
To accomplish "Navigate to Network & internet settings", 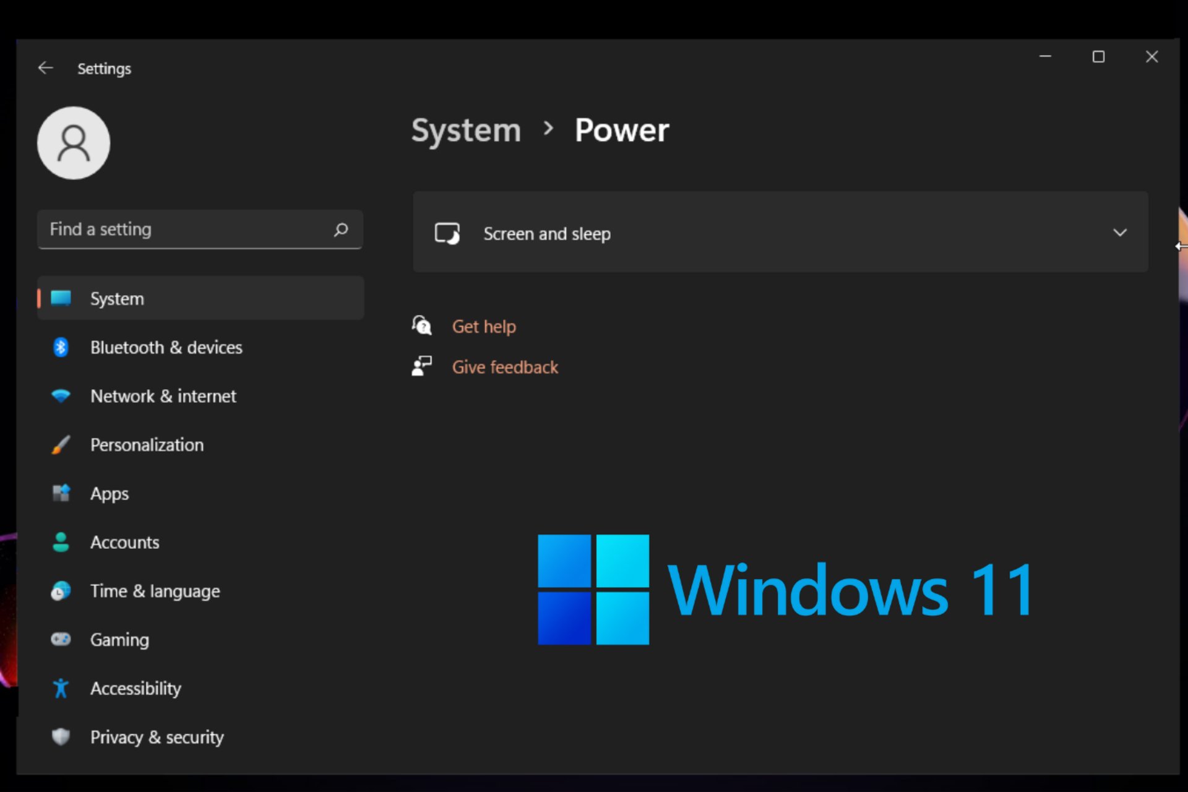I will (x=163, y=396).
